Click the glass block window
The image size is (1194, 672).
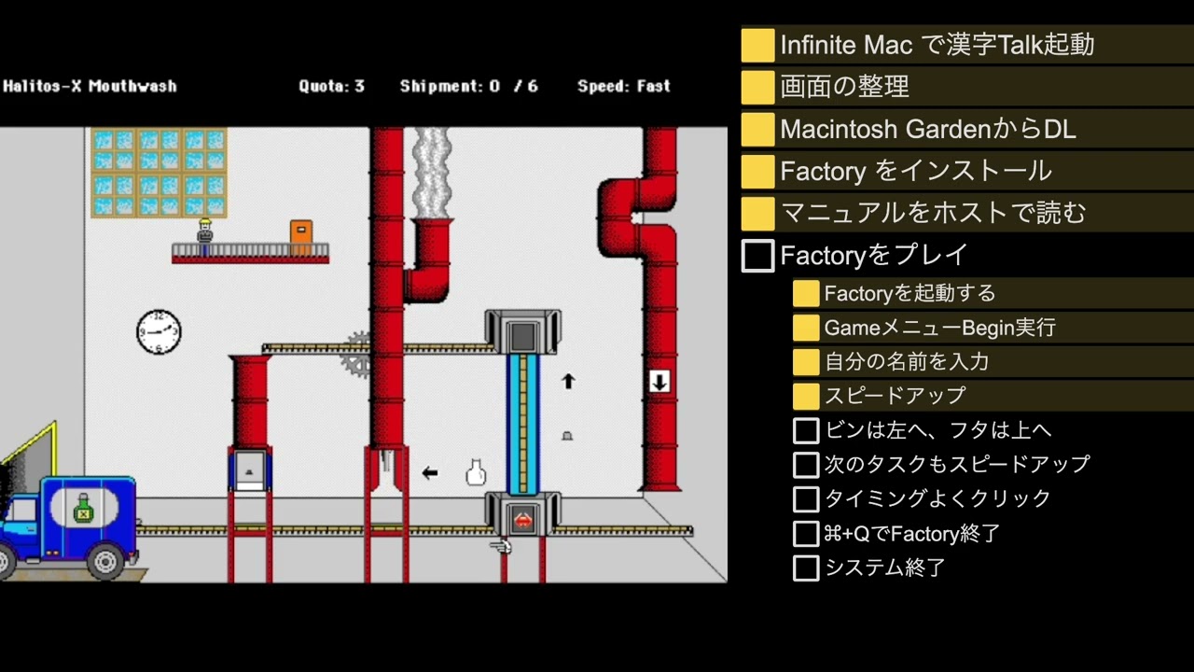click(159, 174)
